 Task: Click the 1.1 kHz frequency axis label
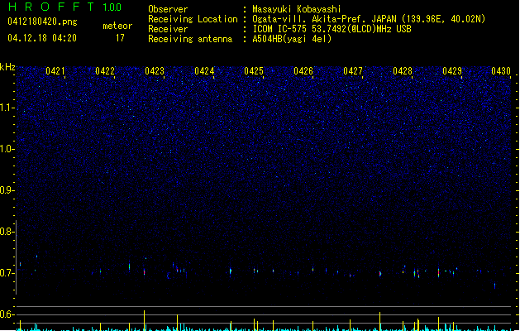(x=7, y=108)
